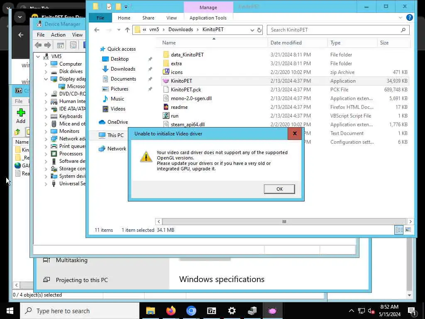Expand the address bar history dropdown
Viewport: 425px width, 319px height.
click(x=252, y=30)
